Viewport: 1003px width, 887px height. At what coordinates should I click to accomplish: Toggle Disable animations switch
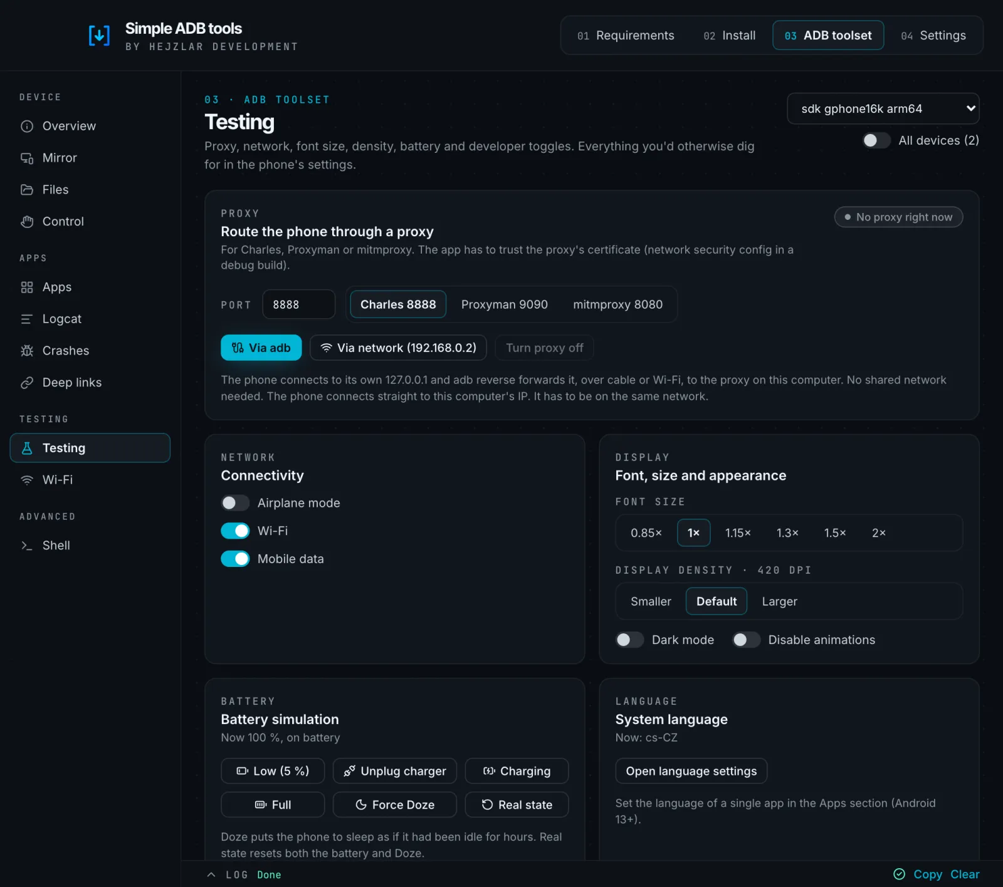(746, 640)
